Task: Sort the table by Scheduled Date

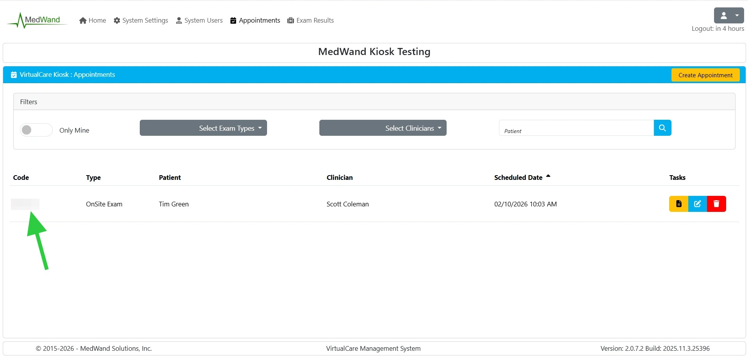Action: coord(522,178)
